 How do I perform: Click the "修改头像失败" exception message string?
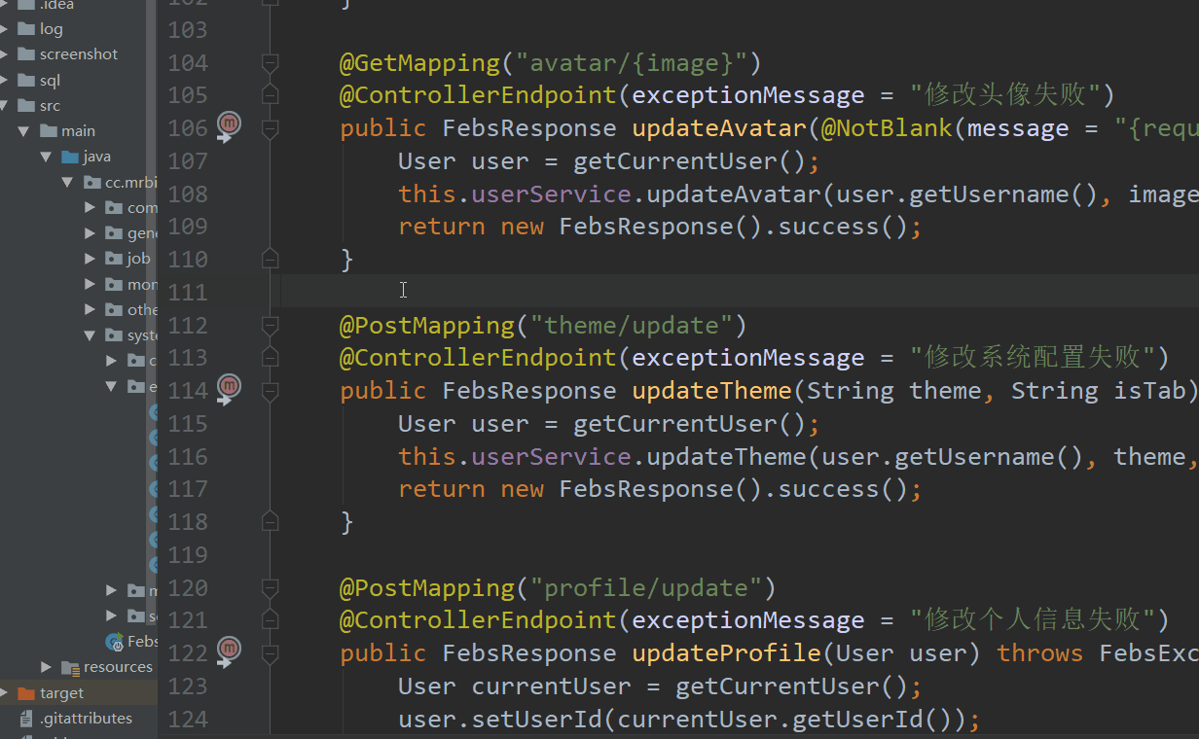(1004, 95)
